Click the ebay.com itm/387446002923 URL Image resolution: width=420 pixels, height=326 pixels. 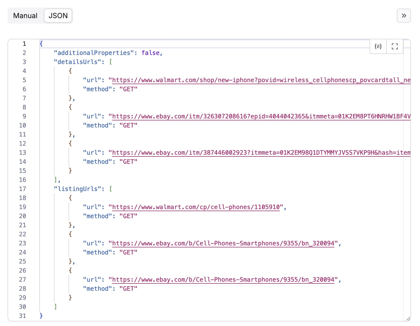coord(261,153)
